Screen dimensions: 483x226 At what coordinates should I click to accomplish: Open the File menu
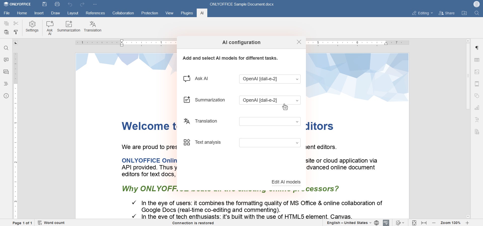pyautogui.click(x=7, y=13)
